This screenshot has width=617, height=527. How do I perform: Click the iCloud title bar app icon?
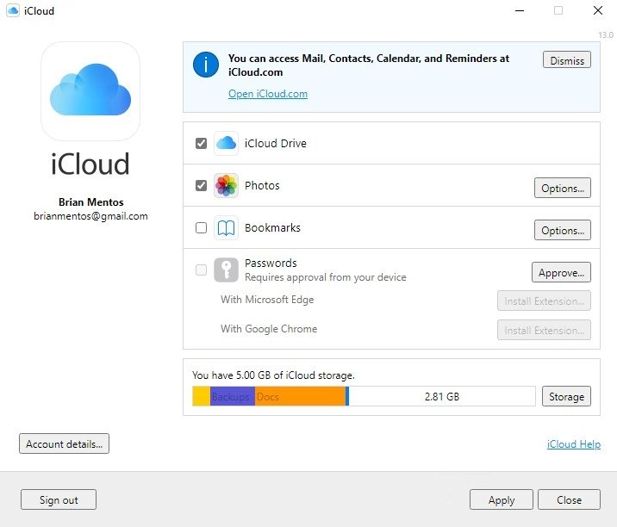point(13,10)
